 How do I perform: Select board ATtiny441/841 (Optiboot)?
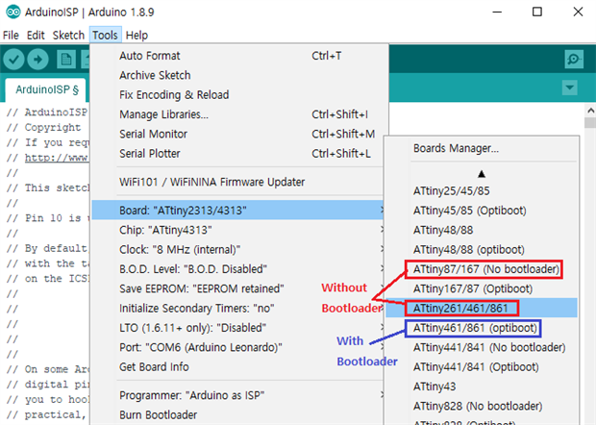tap(482, 367)
